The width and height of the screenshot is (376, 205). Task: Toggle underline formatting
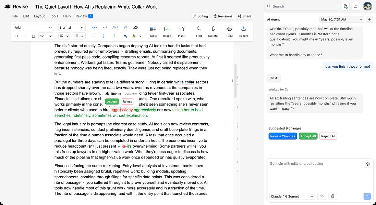point(33,36)
